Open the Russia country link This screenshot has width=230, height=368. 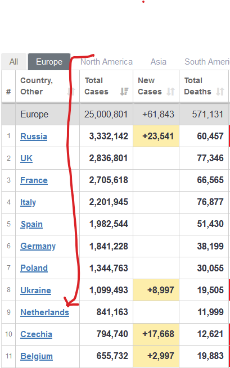pyautogui.click(x=34, y=137)
